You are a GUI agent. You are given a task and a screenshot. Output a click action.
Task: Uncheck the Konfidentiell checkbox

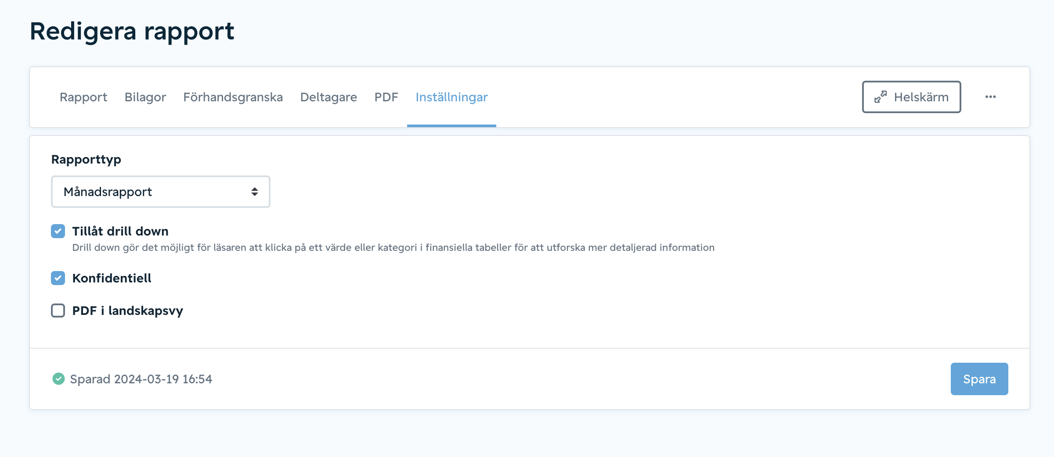coord(58,278)
